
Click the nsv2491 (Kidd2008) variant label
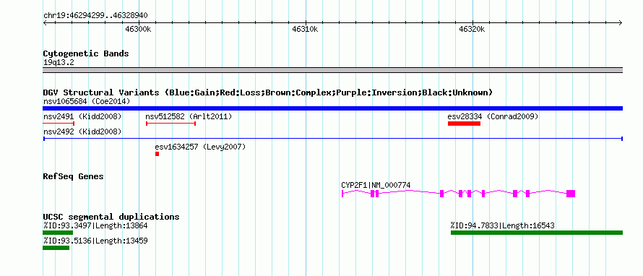tap(82, 116)
